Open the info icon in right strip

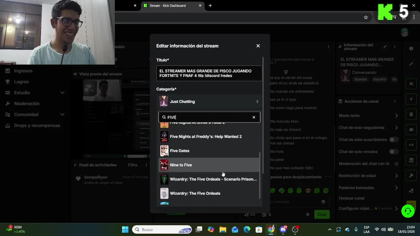[x=411, y=49]
